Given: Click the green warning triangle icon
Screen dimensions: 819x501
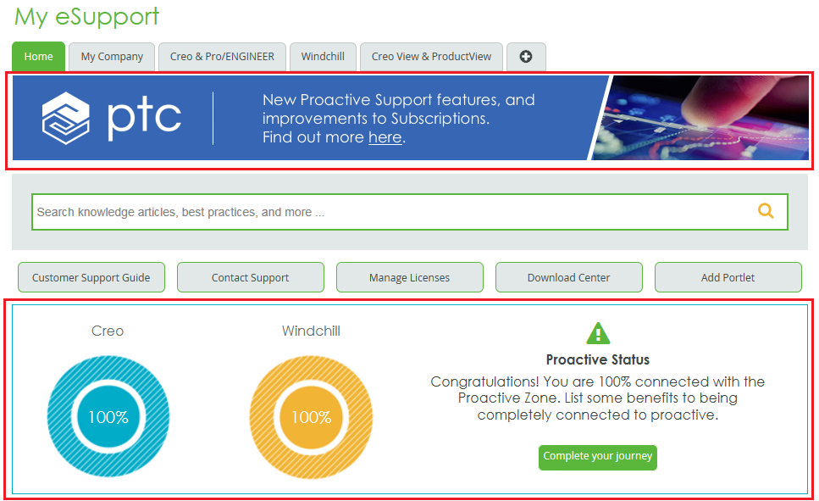Looking at the screenshot, I should 598,333.
